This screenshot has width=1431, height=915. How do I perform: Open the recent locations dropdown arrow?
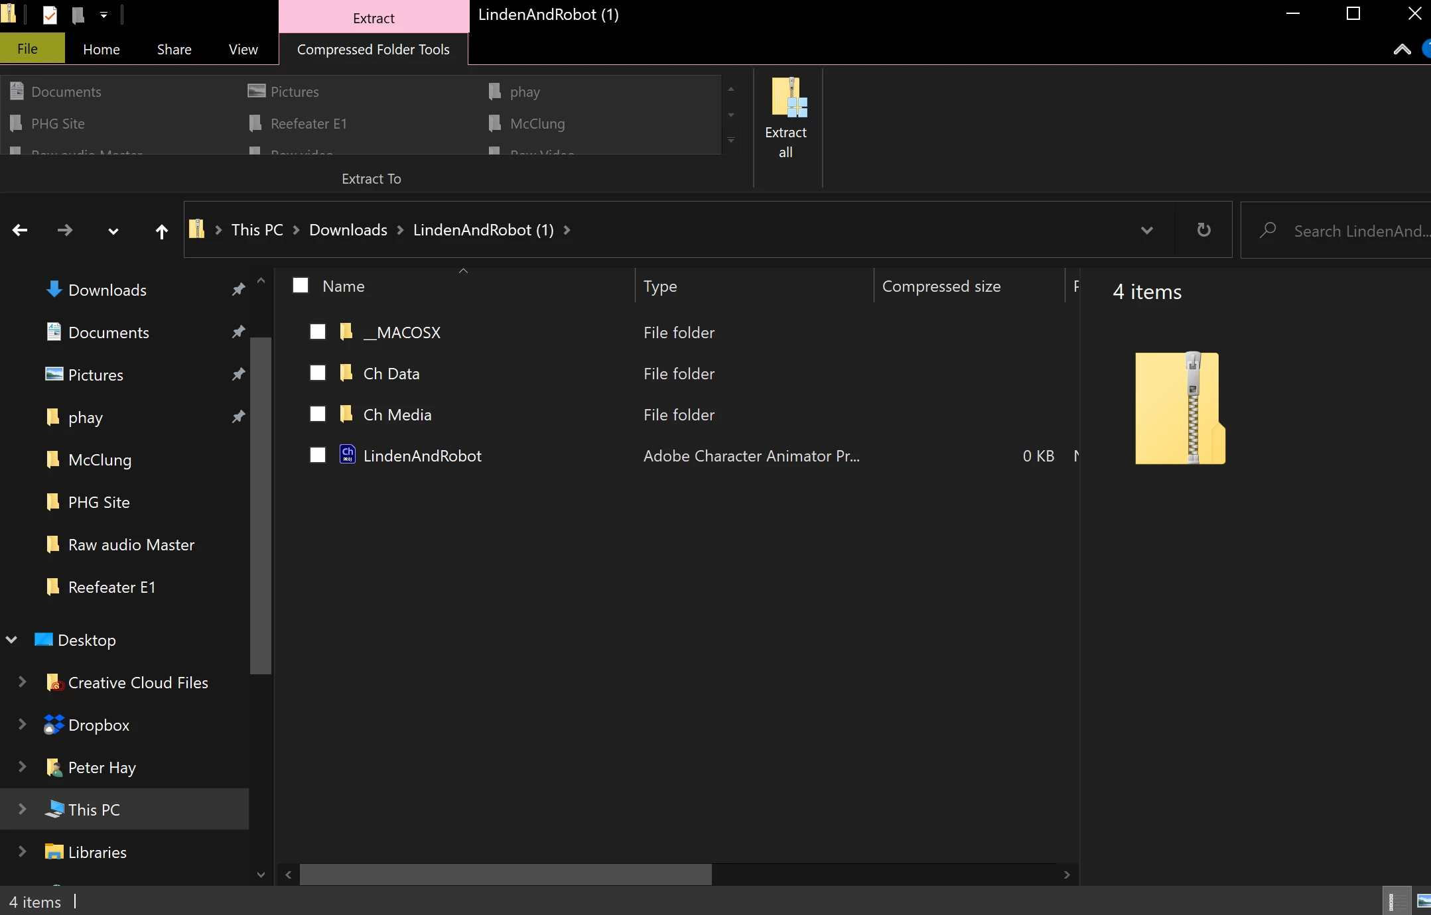click(113, 231)
